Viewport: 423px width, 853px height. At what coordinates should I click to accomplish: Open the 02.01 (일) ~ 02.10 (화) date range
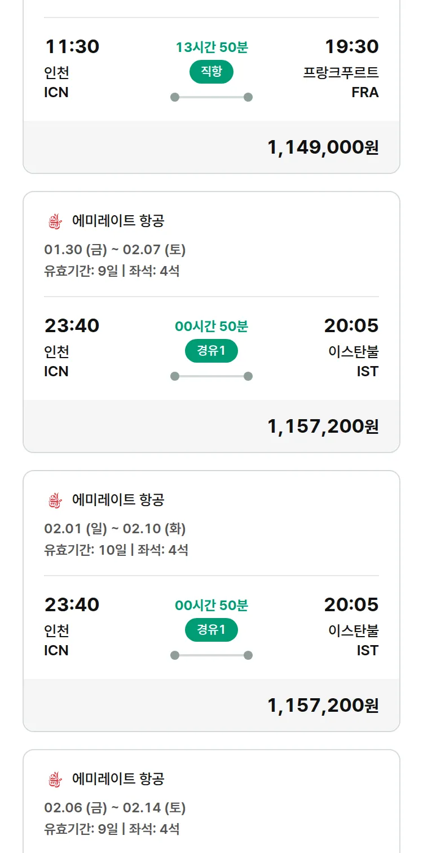point(115,529)
